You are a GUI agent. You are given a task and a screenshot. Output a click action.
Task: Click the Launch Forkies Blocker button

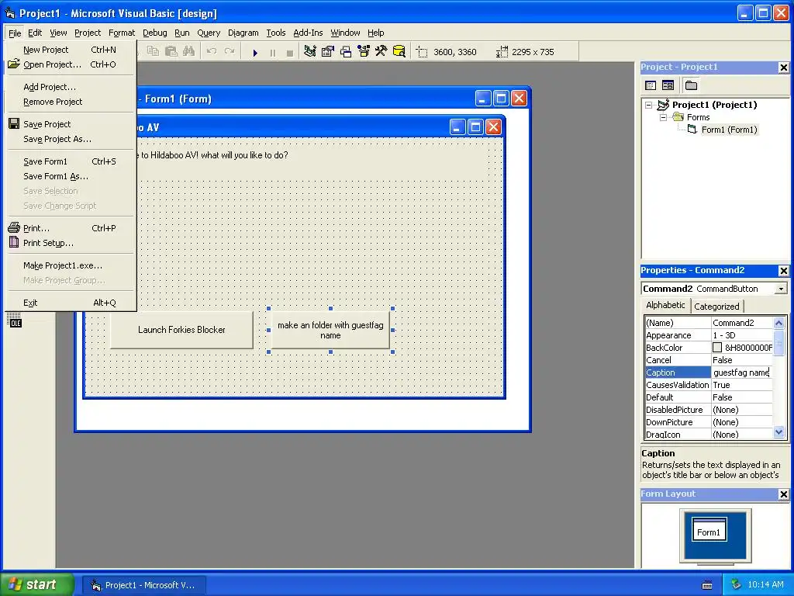pyautogui.click(x=181, y=330)
